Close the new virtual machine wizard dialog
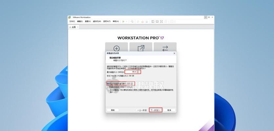 [x=174, y=53]
